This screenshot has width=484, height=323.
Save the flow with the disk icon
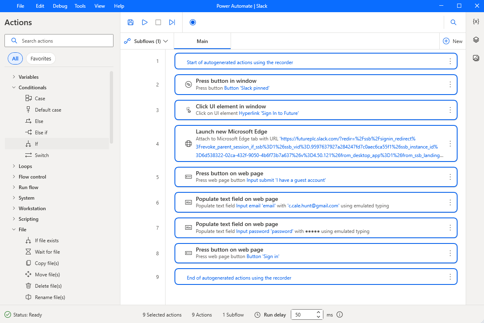(x=131, y=22)
